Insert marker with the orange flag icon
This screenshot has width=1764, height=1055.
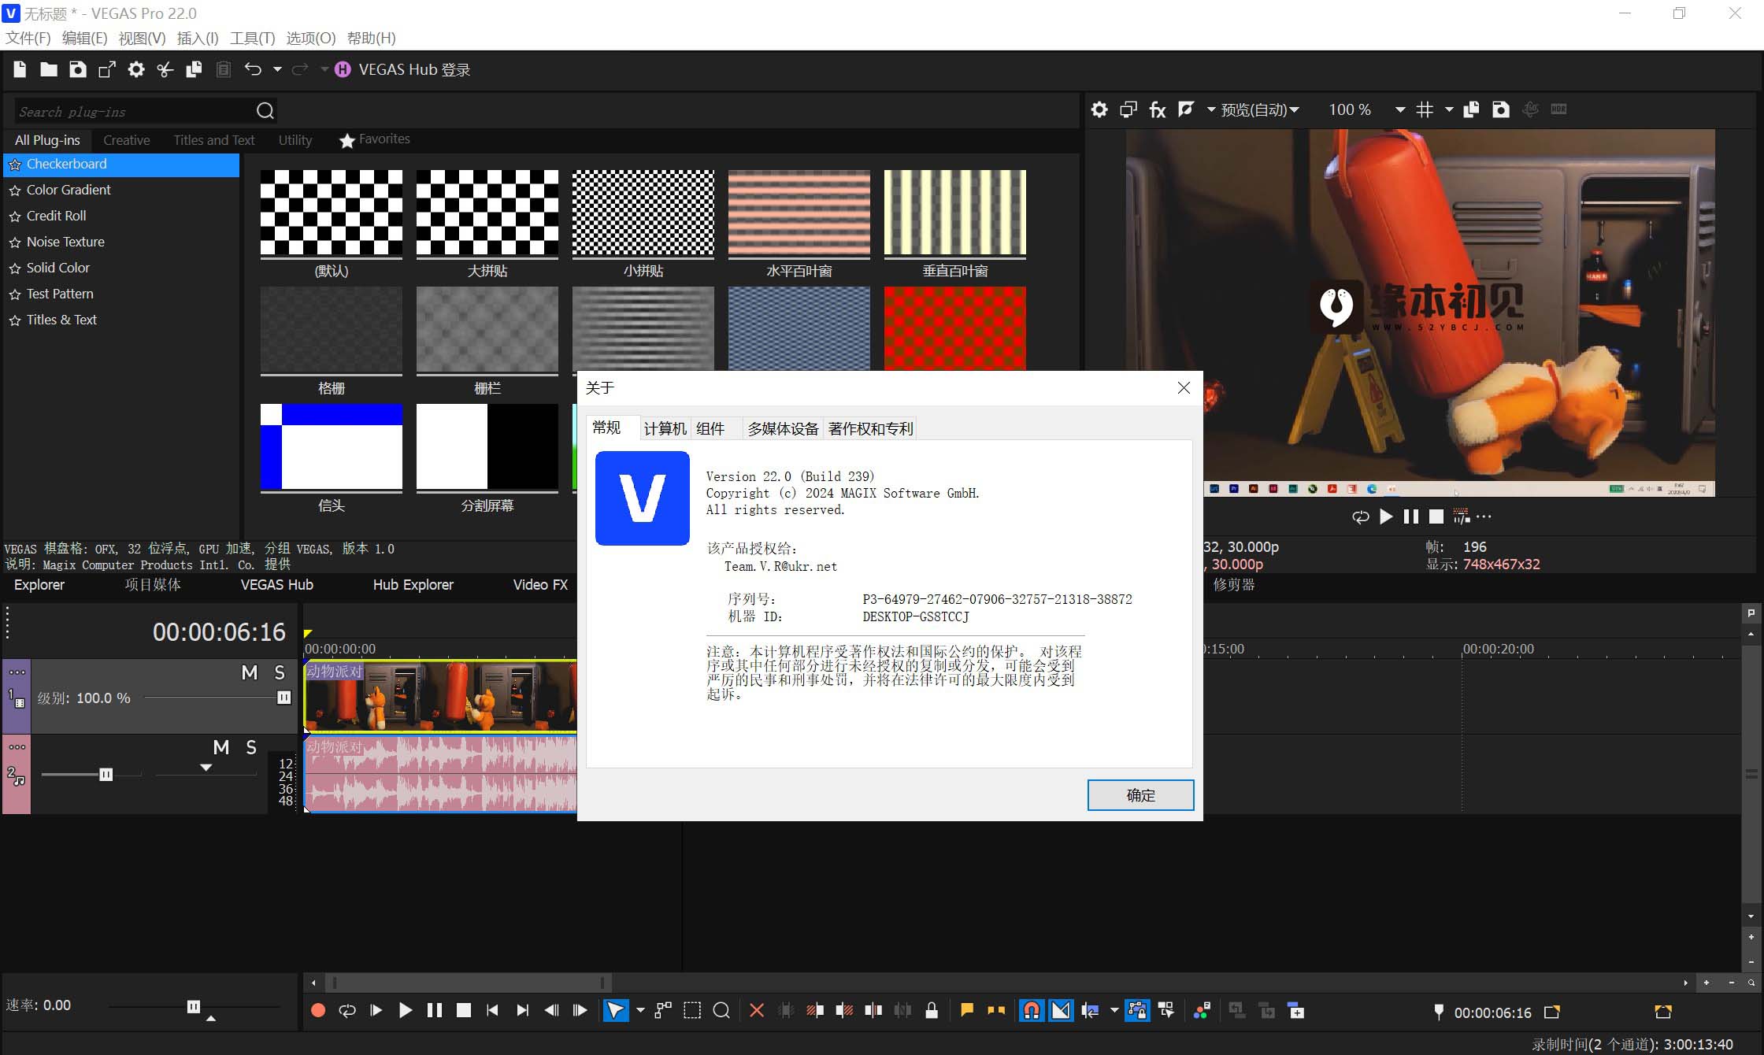pos(967,1010)
